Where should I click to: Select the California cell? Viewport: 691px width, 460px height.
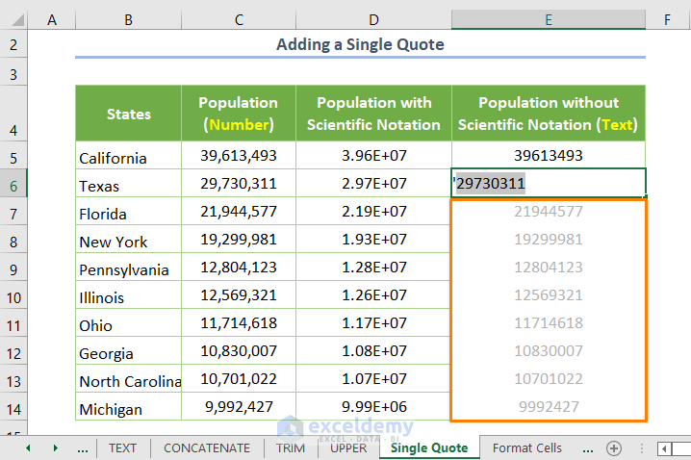128,158
